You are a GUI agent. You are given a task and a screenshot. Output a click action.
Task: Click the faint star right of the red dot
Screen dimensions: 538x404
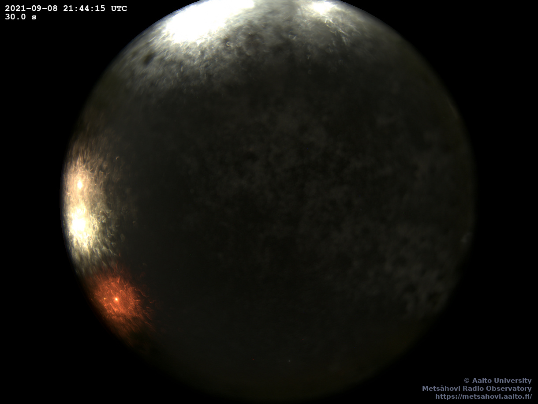tap(289, 361)
